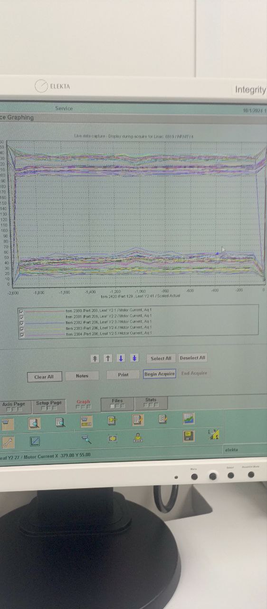Click the single blue down arrow

[121, 358]
